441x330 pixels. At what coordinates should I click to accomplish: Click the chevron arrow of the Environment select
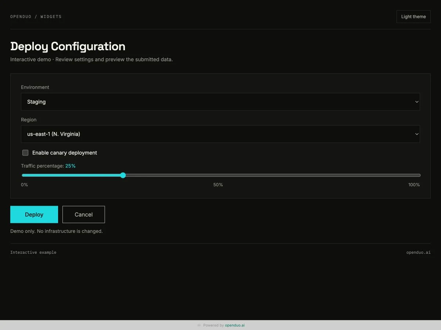click(x=417, y=102)
